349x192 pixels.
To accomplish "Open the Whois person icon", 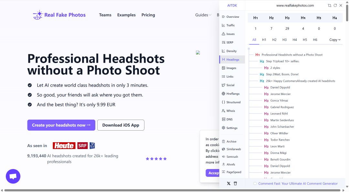I will click(x=224, y=111).
